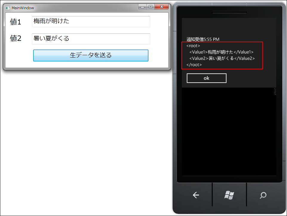This screenshot has width=287, height=216.
Task: Click the 値1 text field containing 梅雨が明けた
Action: tap(91, 21)
